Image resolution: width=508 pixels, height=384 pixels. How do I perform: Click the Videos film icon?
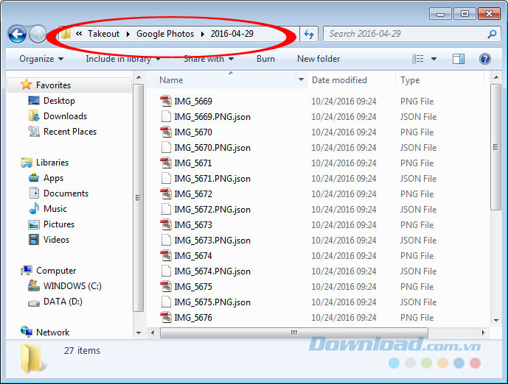click(x=34, y=240)
